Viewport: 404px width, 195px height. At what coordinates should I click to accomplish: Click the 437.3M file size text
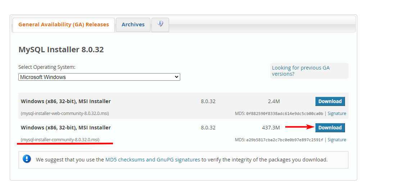(x=271, y=128)
